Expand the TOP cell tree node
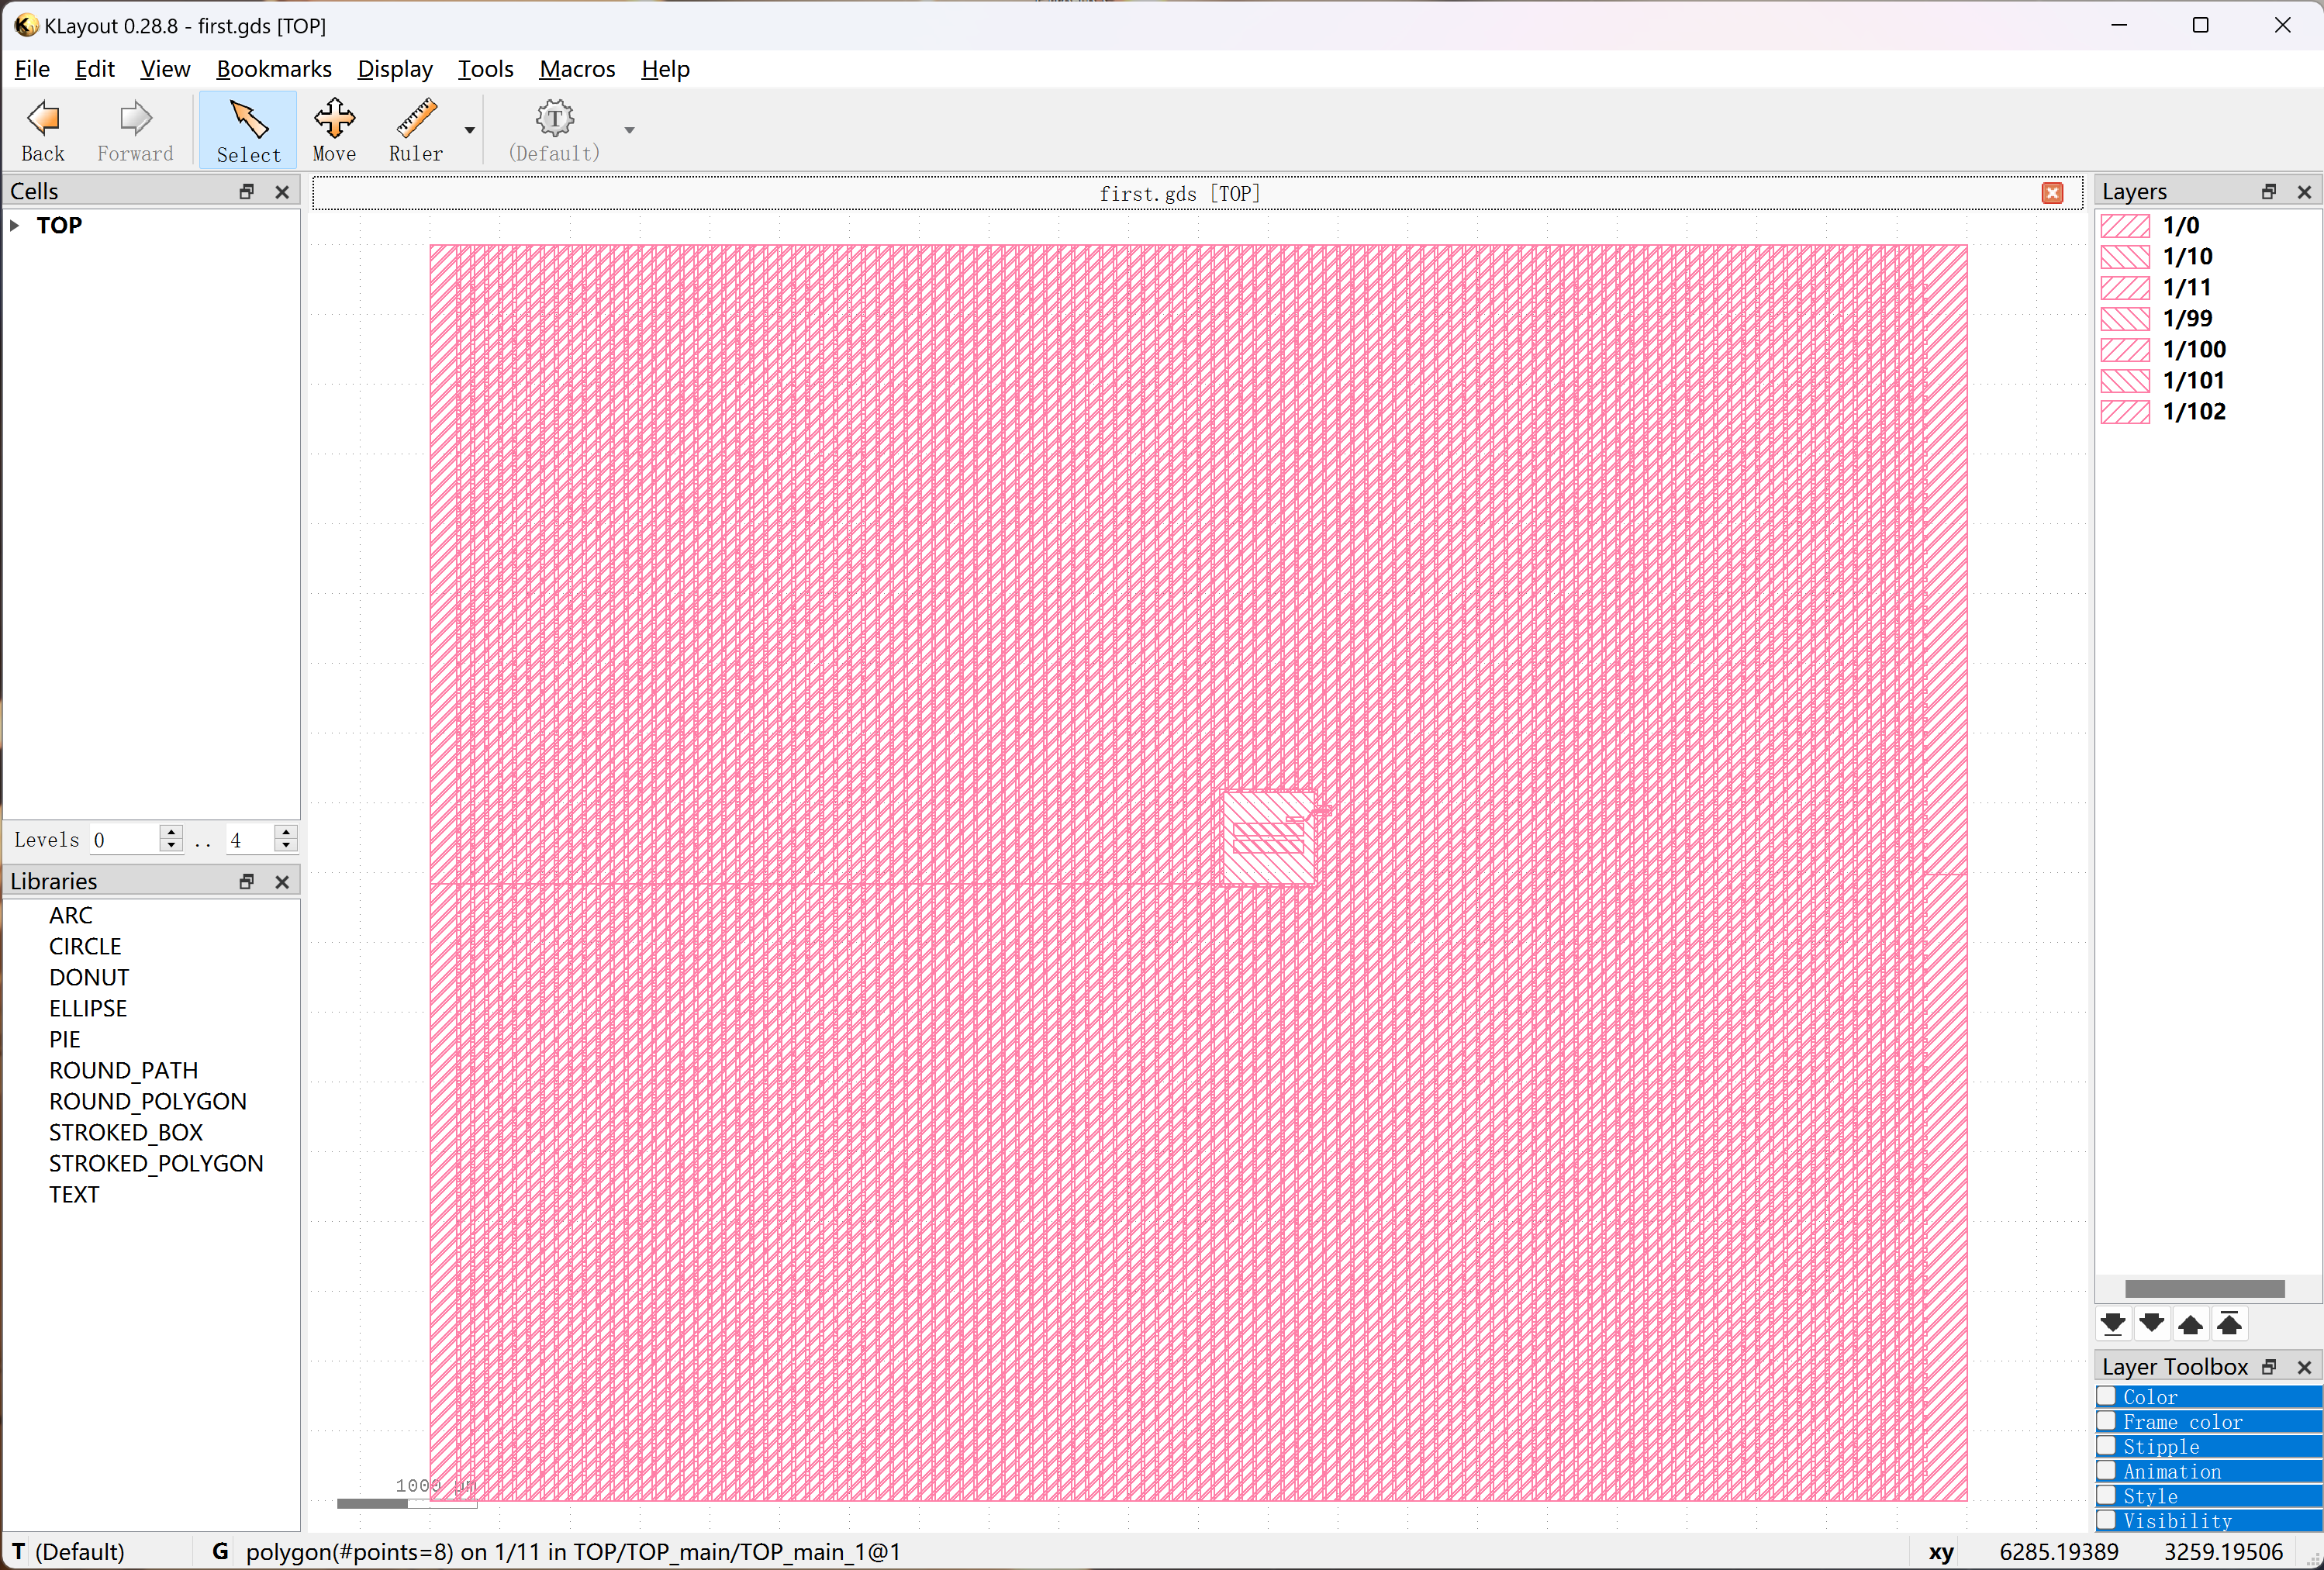The image size is (2324, 1570). click(15, 226)
